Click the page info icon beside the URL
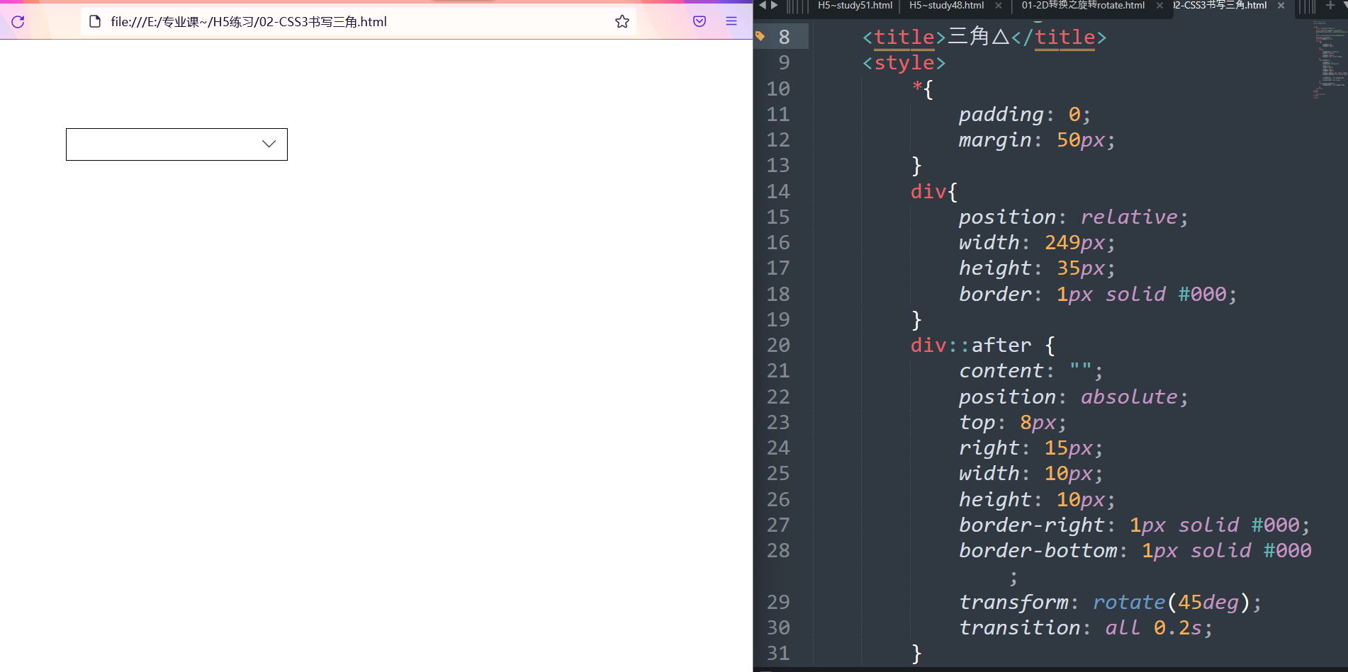 (x=95, y=22)
